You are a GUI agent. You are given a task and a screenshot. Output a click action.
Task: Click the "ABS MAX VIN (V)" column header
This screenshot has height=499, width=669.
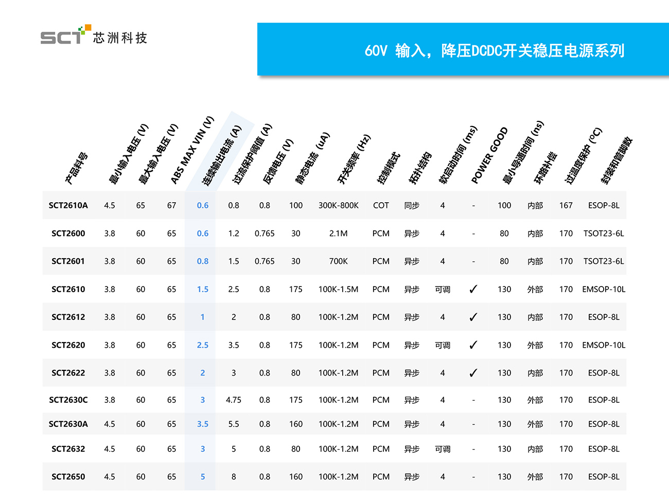(x=192, y=150)
